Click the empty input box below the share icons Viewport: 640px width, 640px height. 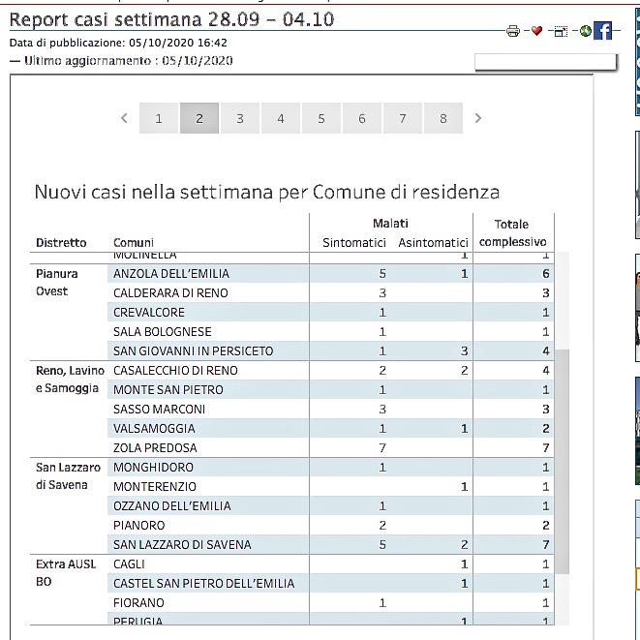click(x=546, y=62)
